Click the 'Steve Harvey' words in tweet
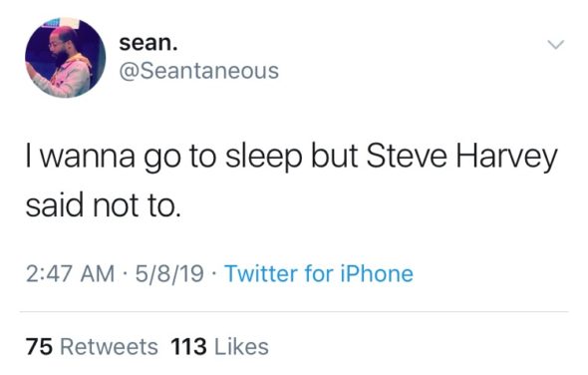The image size is (588, 375). (x=462, y=158)
